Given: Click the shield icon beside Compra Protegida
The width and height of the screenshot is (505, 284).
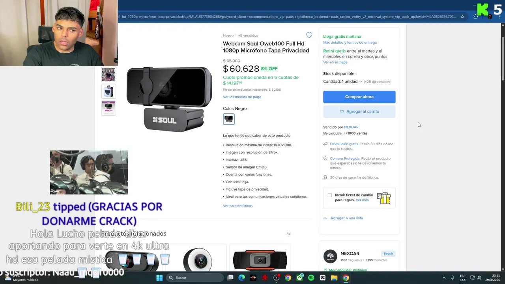Looking at the screenshot, I should tap(325, 159).
